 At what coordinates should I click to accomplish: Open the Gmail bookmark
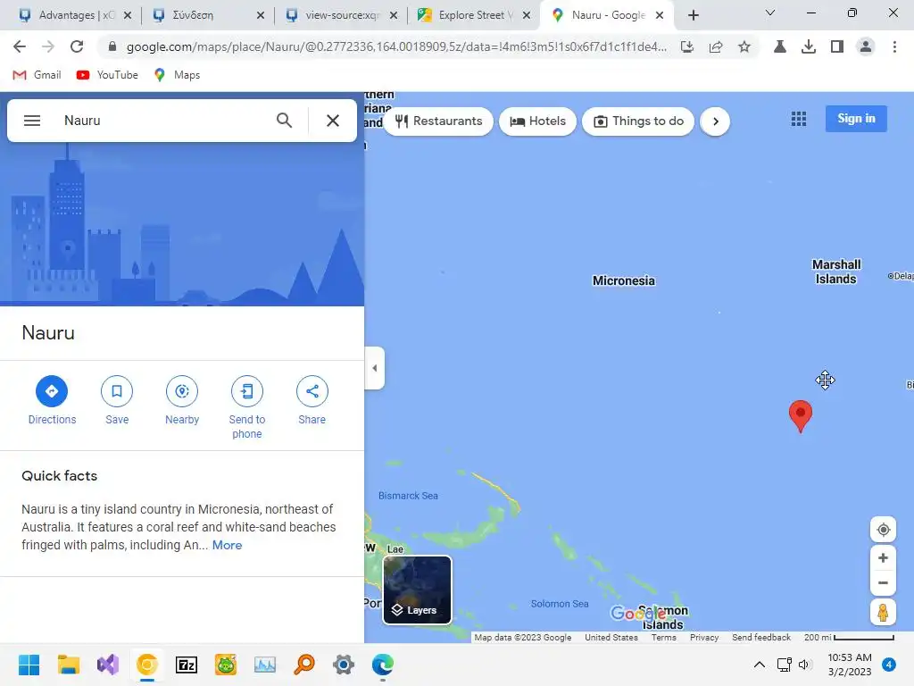point(37,75)
